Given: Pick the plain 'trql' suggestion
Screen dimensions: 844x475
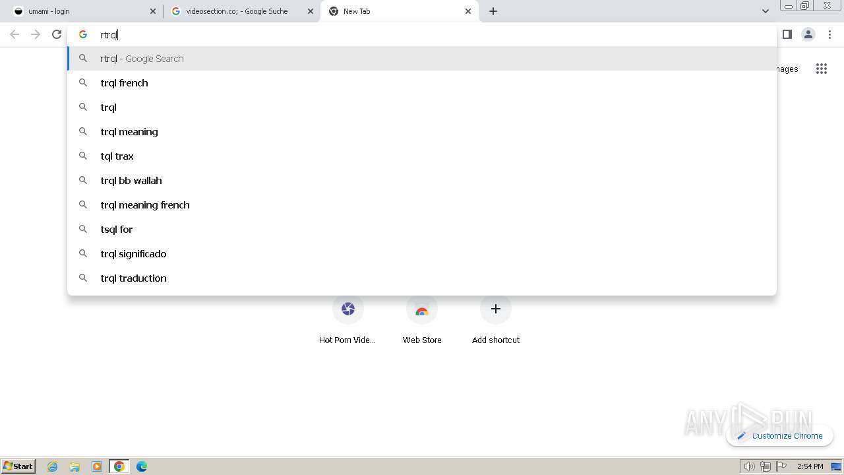Looking at the screenshot, I should click(422, 108).
